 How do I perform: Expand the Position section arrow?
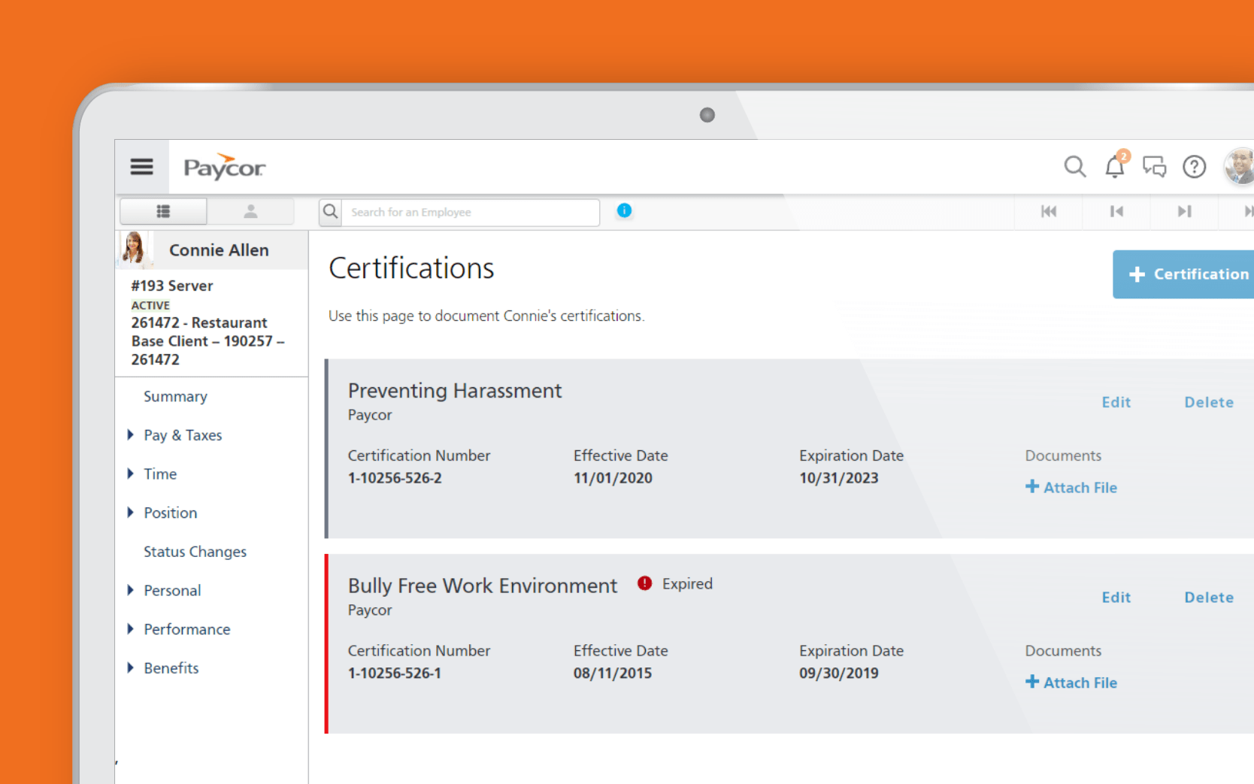(130, 512)
